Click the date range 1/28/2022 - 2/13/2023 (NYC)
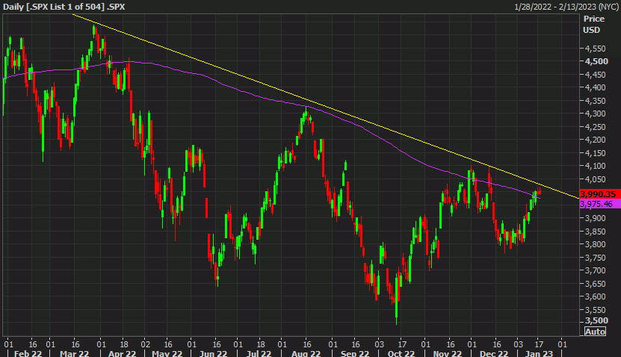The height and width of the screenshot is (357, 621). pyautogui.click(x=566, y=7)
